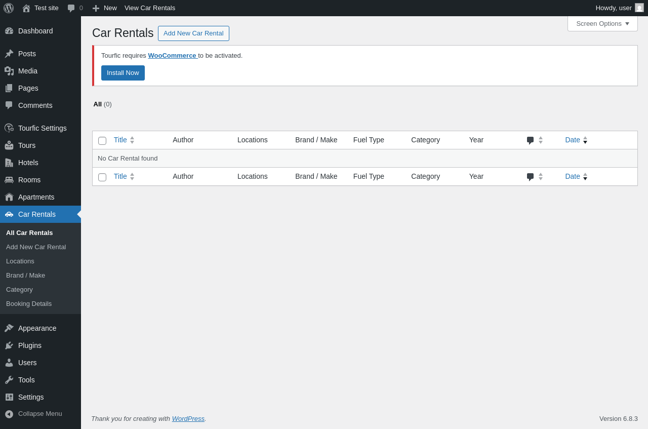The image size is (648, 429).
Task: Click the WordPress logo icon
Action: 9,8
